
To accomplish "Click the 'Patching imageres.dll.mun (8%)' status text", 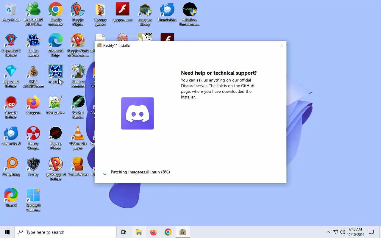I will (140, 172).
